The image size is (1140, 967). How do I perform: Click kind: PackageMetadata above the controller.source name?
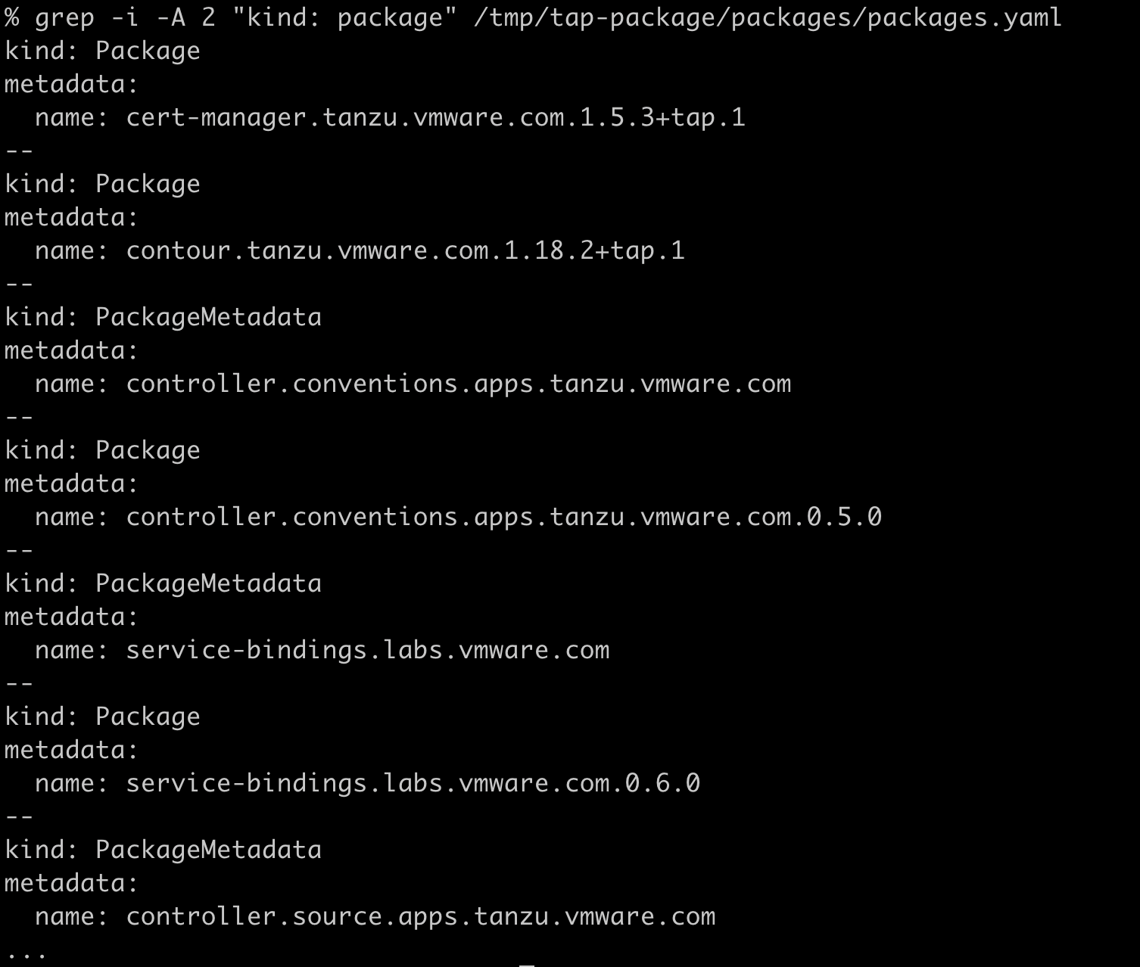click(163, 850)
